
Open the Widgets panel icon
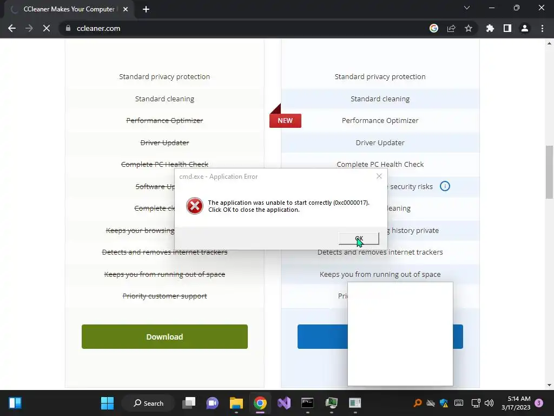(x=15, y=403)
